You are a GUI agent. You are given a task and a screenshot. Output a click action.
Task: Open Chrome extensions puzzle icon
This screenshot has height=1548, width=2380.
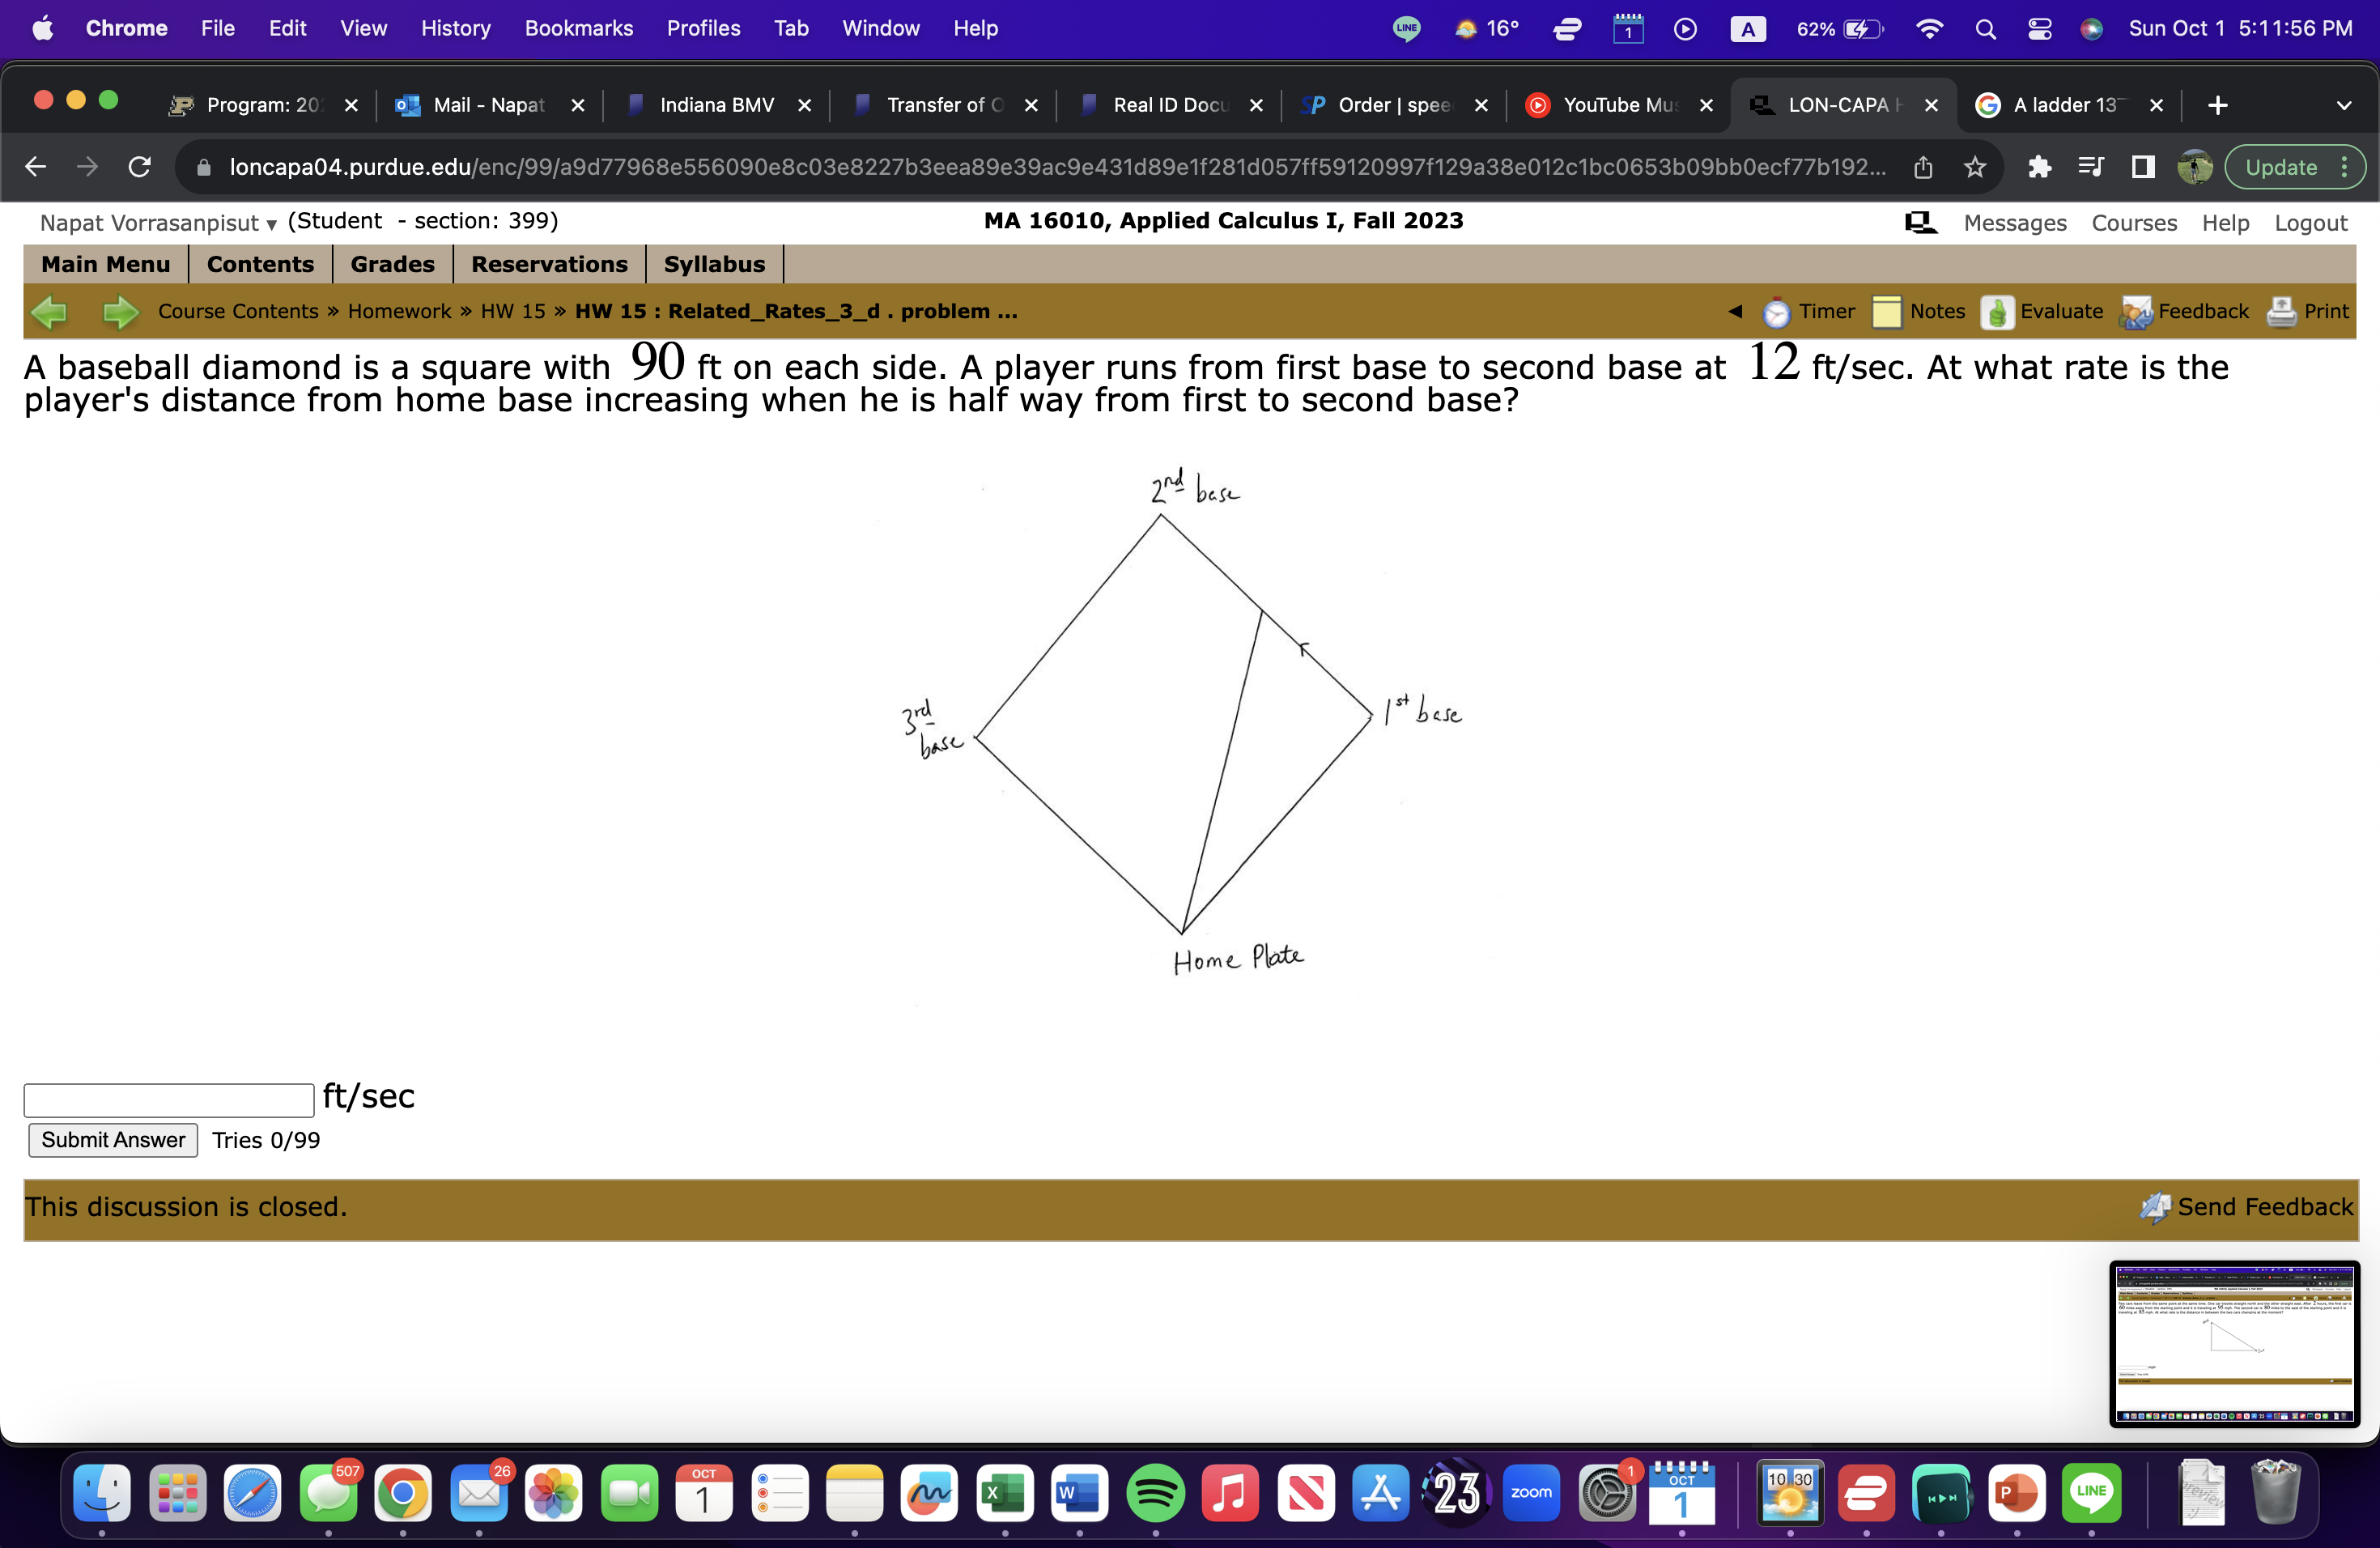pyautogui.click(x=2039, y=167)
